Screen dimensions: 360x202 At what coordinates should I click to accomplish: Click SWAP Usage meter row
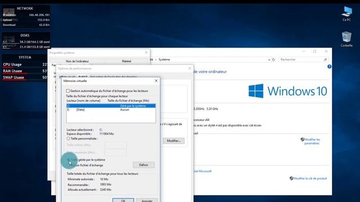tap(25, 77)
